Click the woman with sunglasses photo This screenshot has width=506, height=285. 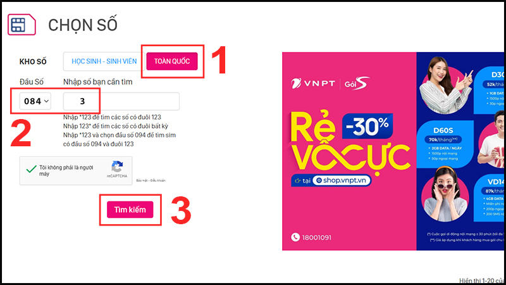(445, 194)
